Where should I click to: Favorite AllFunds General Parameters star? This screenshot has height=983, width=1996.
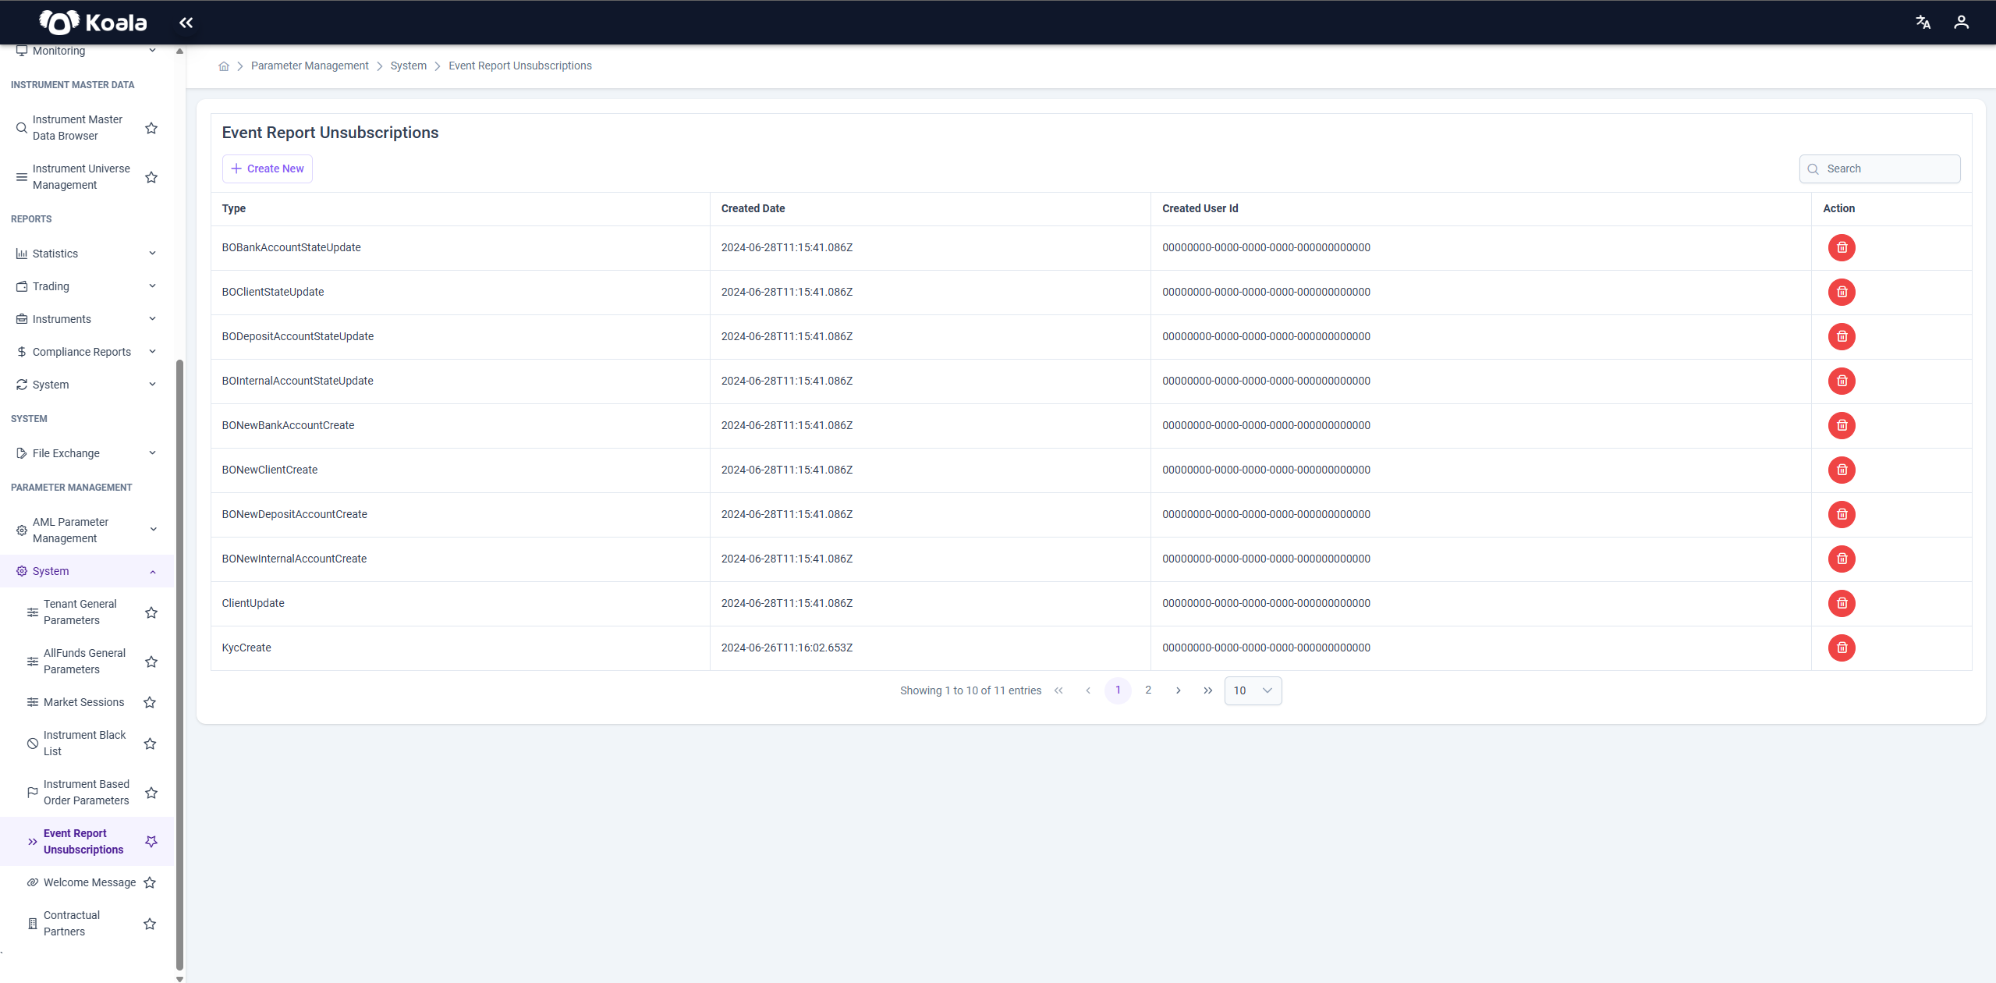[151, 662]
